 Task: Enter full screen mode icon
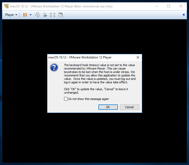pyautogui.click(x=53, y=15)
